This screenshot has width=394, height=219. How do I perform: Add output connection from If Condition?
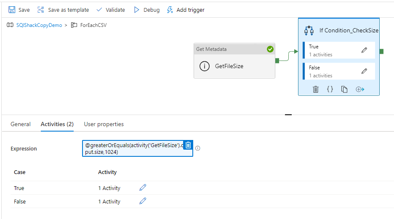point(359,89)
